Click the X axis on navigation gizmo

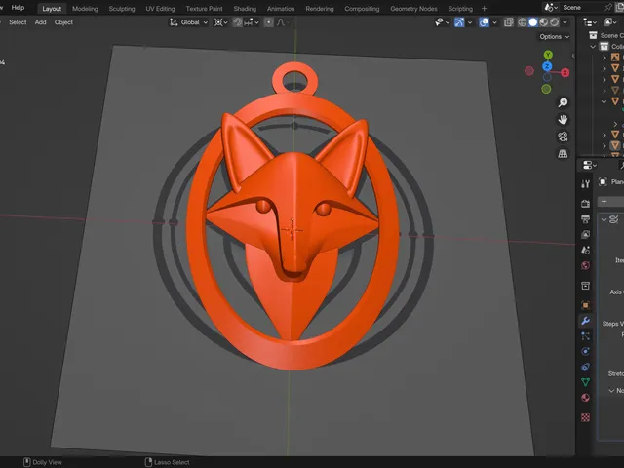point(565,72)
